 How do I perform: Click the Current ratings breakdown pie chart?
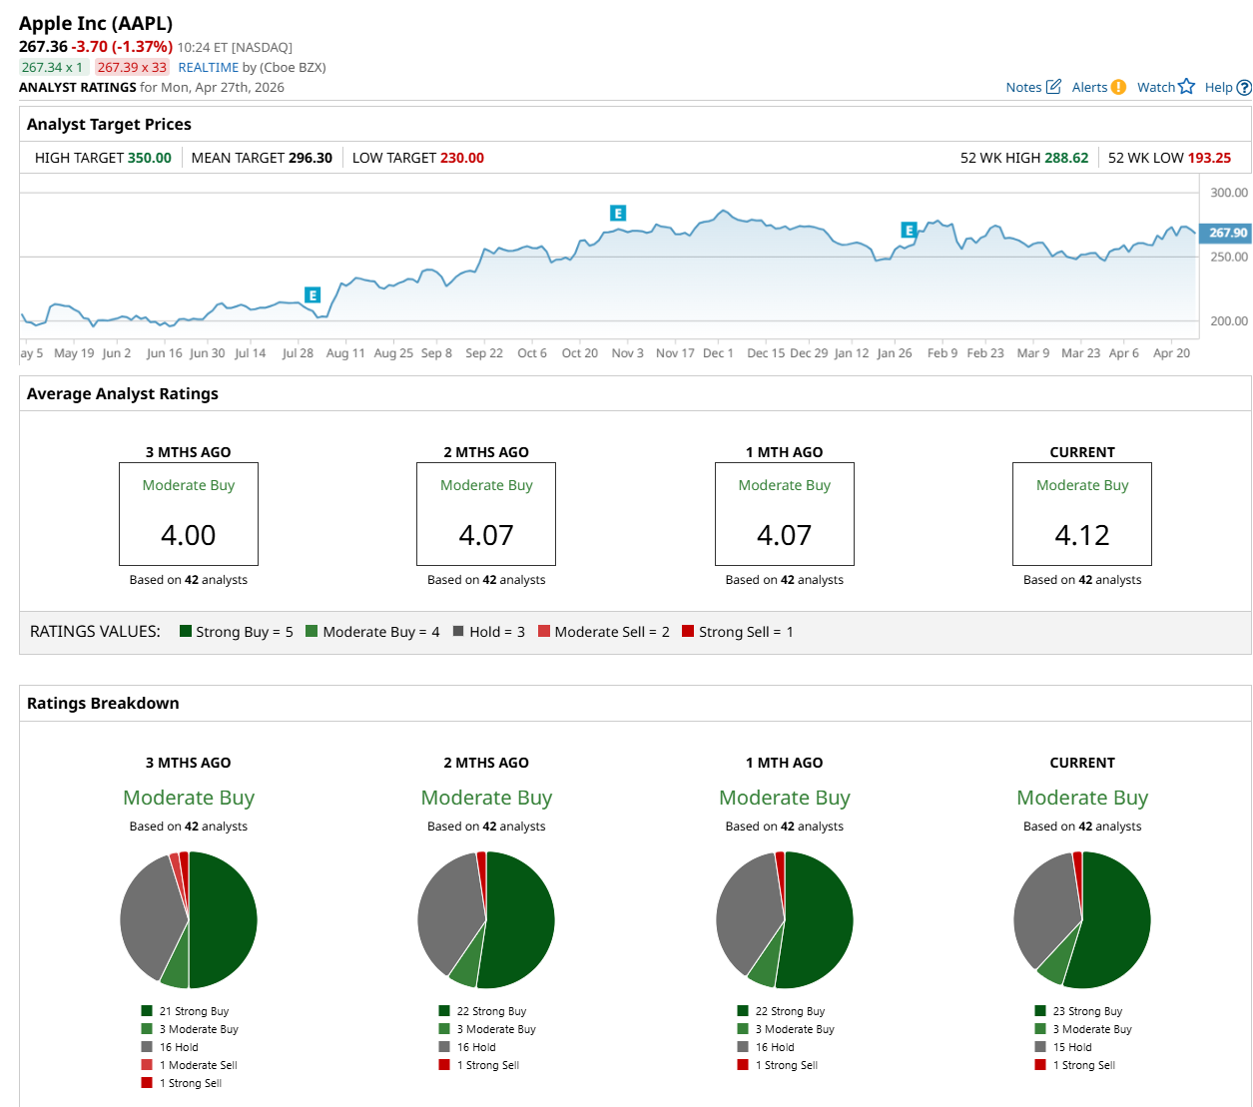coord(1081,919)
